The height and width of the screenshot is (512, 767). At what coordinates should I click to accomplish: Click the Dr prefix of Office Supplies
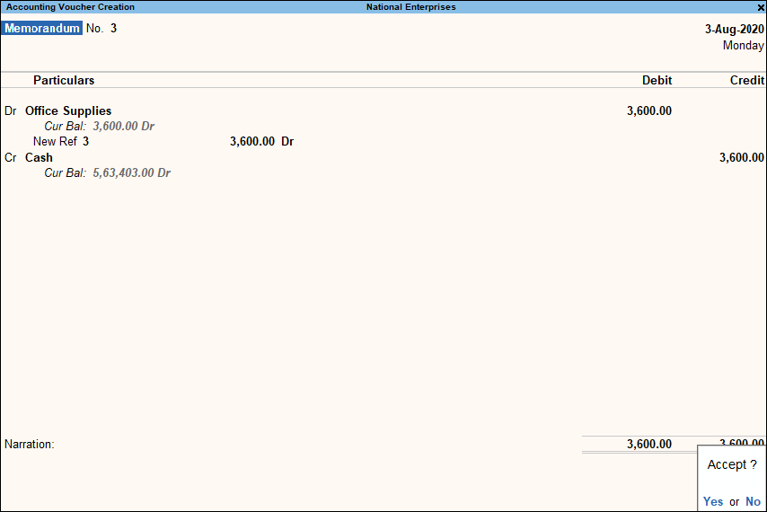(x=10, y=111)
